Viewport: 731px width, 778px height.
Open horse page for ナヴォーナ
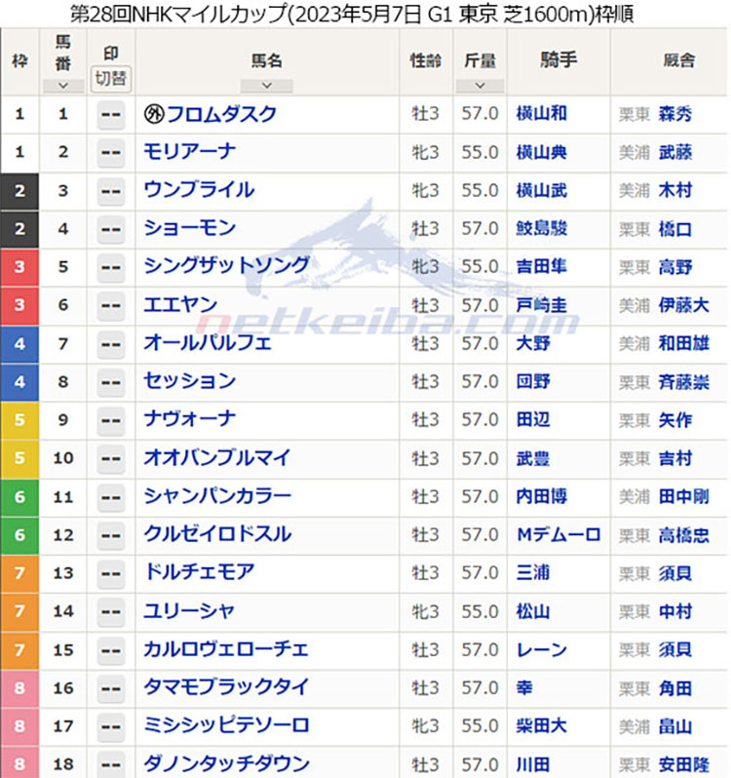click(x=189, y=419)
